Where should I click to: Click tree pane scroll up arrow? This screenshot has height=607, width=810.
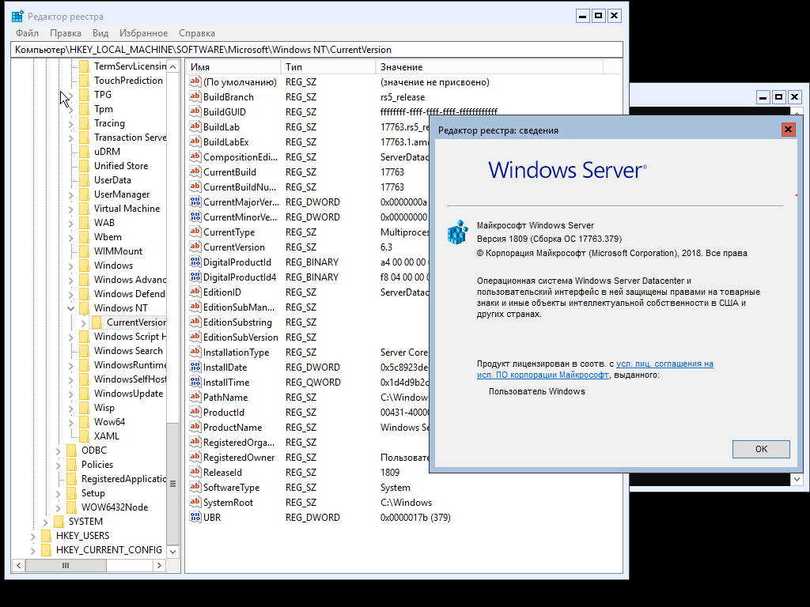[173, 67]
